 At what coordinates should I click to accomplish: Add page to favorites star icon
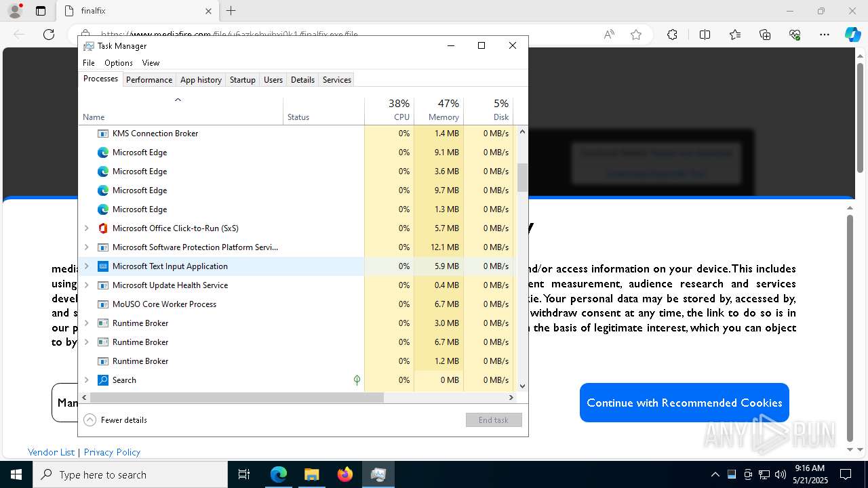[636, 35]
